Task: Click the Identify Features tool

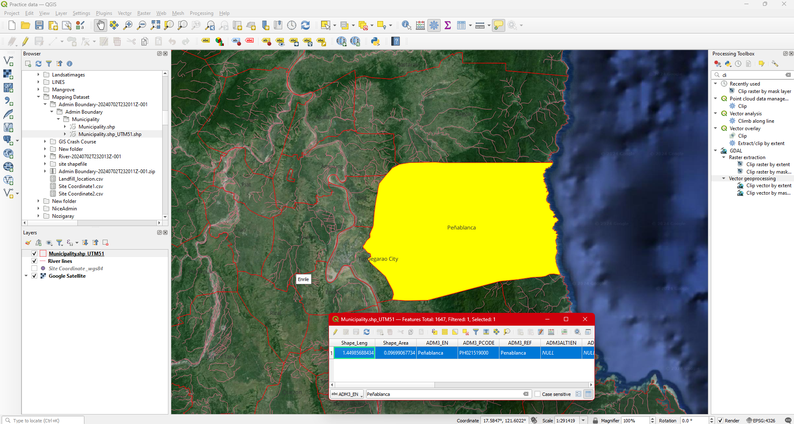Action: pos(406,26)
